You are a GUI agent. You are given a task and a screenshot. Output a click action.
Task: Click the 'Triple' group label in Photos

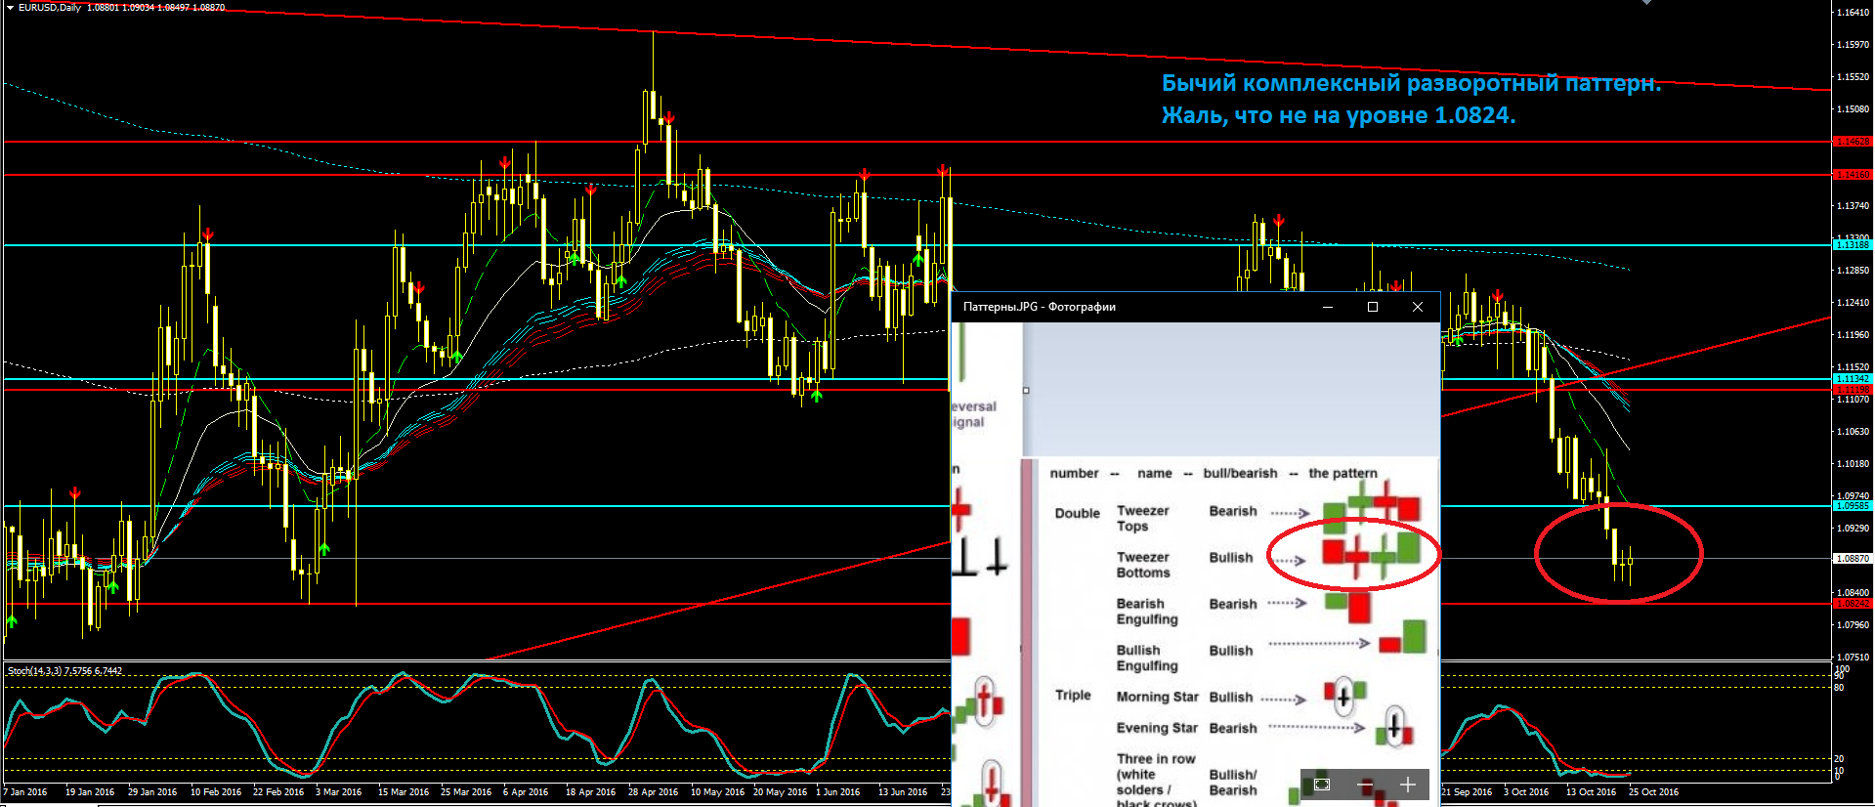click(1073, 695)
